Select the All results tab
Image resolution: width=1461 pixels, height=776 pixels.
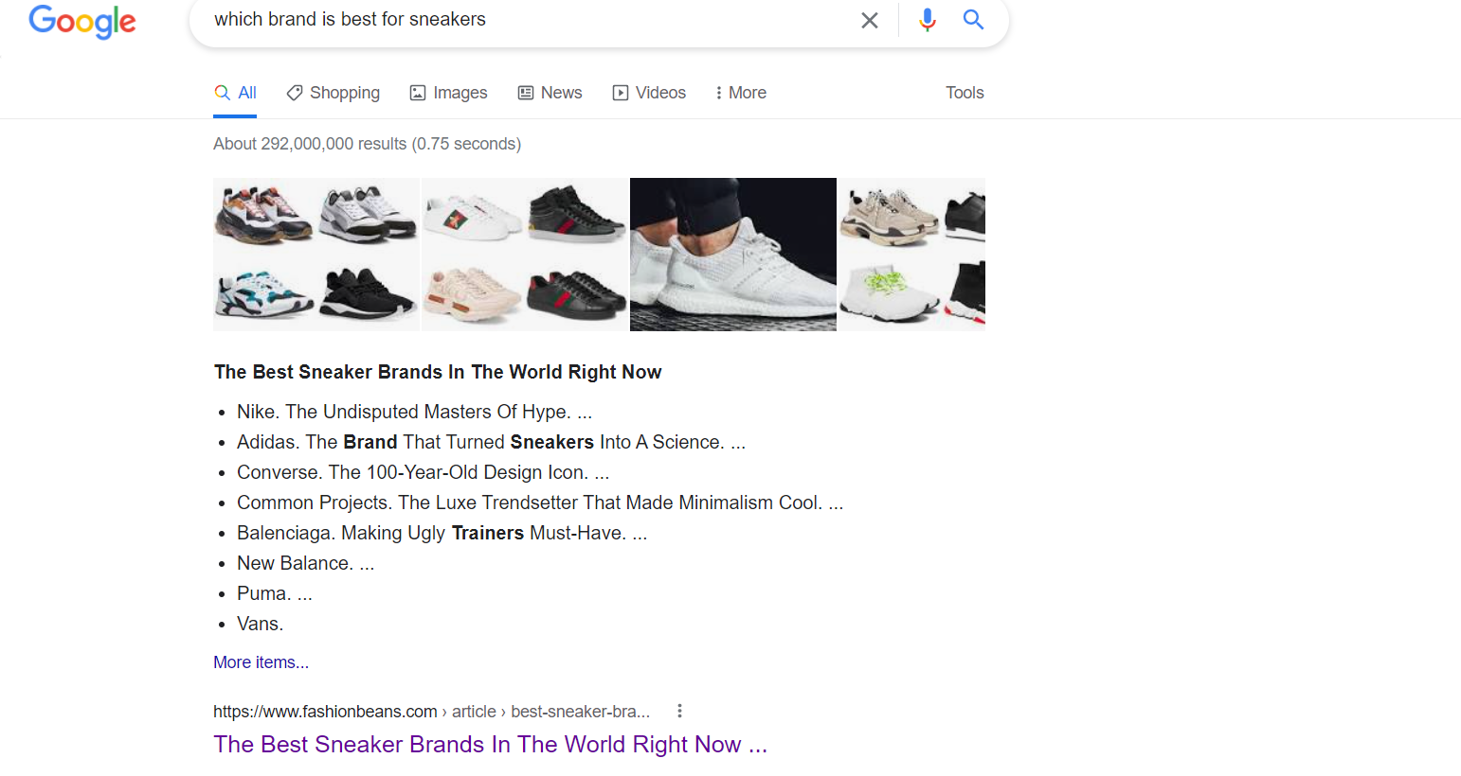(x=235, y=93)
